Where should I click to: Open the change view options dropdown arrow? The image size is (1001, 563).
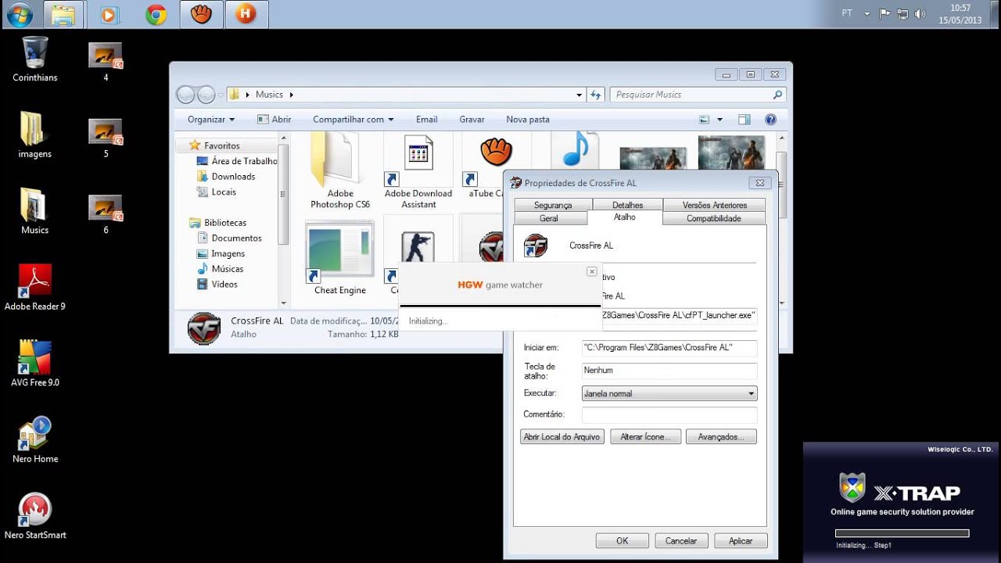[719, 120]
